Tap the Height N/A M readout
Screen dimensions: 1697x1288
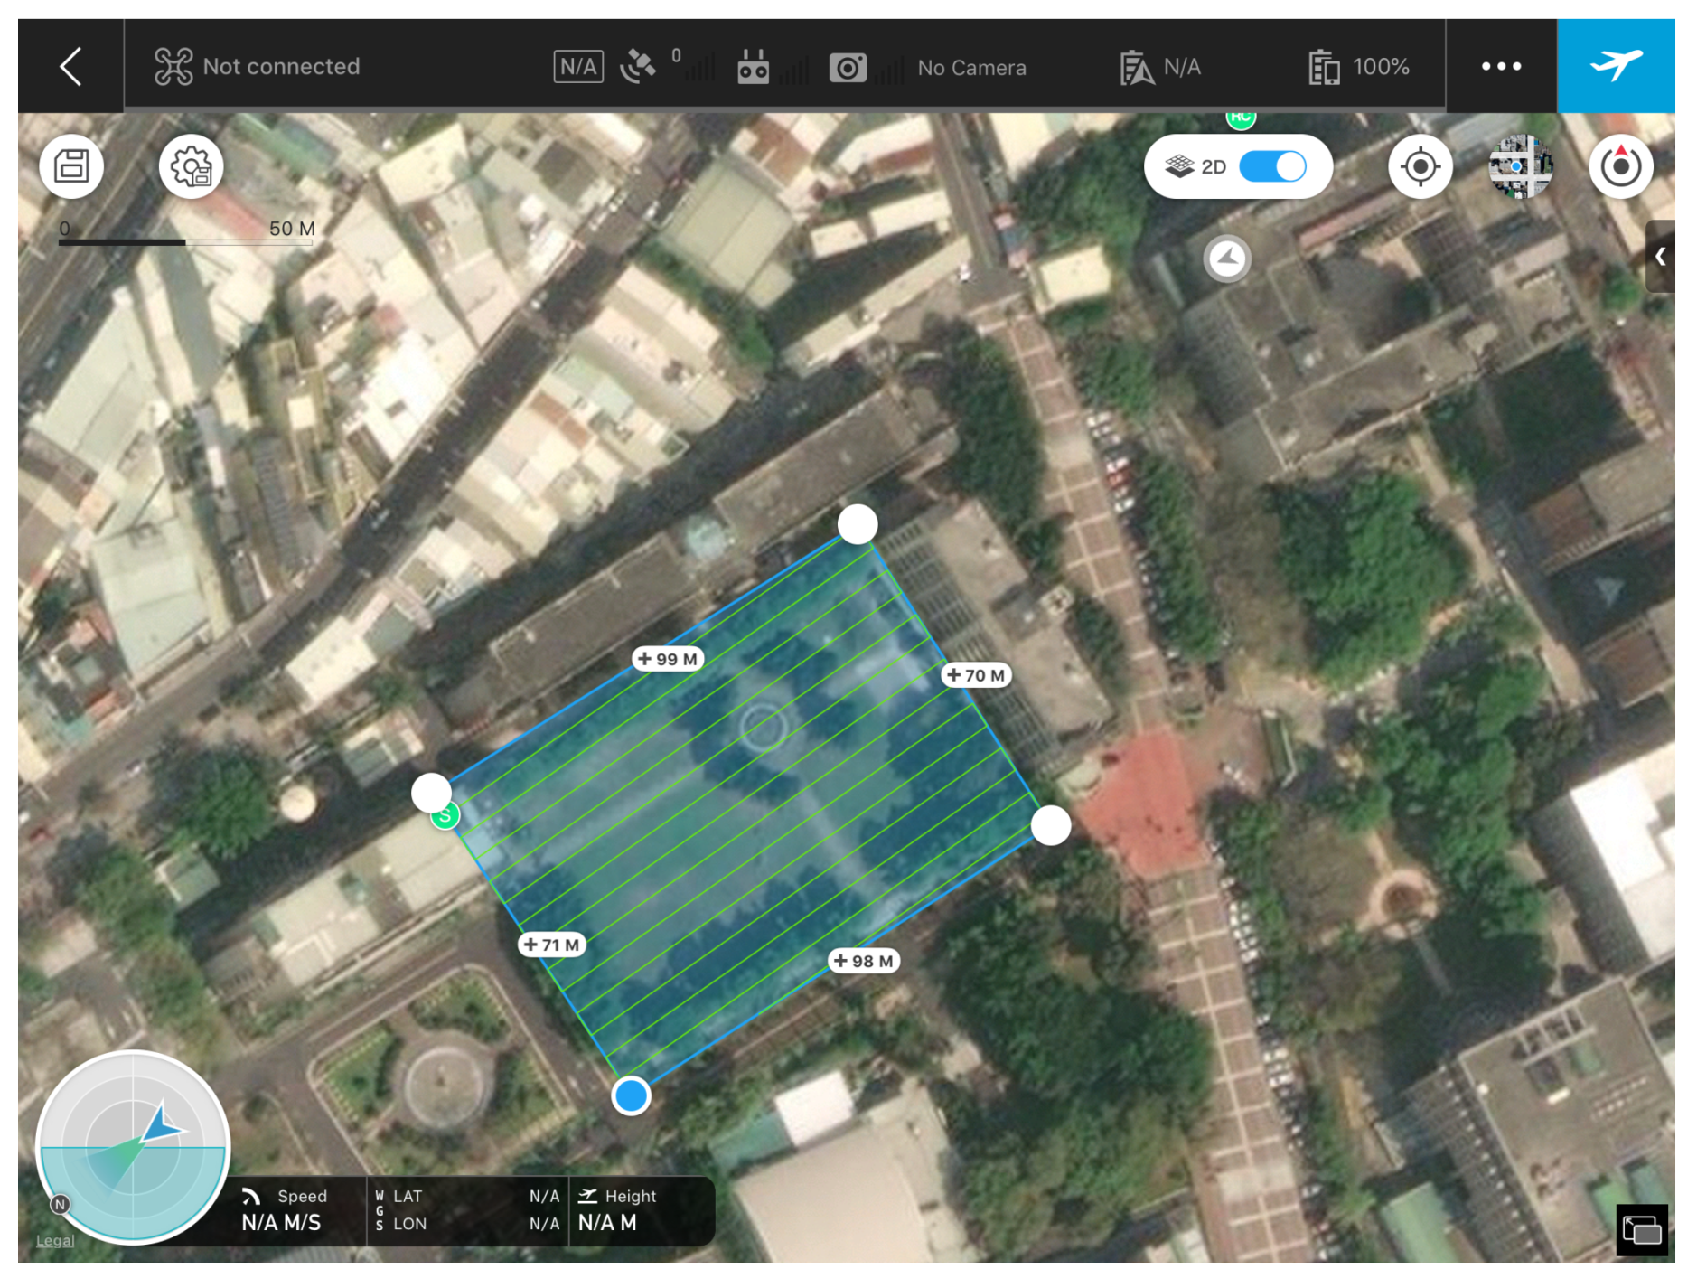click(619, 1210)
